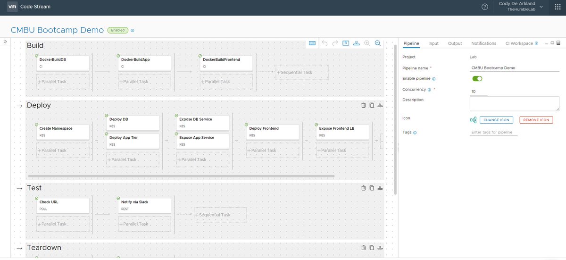Click the export pipeline toolbar icon
This screenshot has width=566, height=260.
pos(357,43)
